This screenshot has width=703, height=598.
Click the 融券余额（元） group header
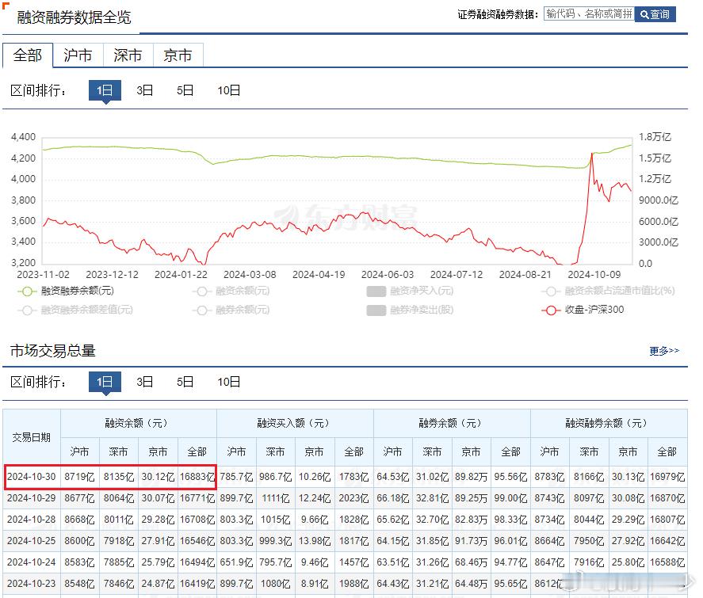(452, 423)
